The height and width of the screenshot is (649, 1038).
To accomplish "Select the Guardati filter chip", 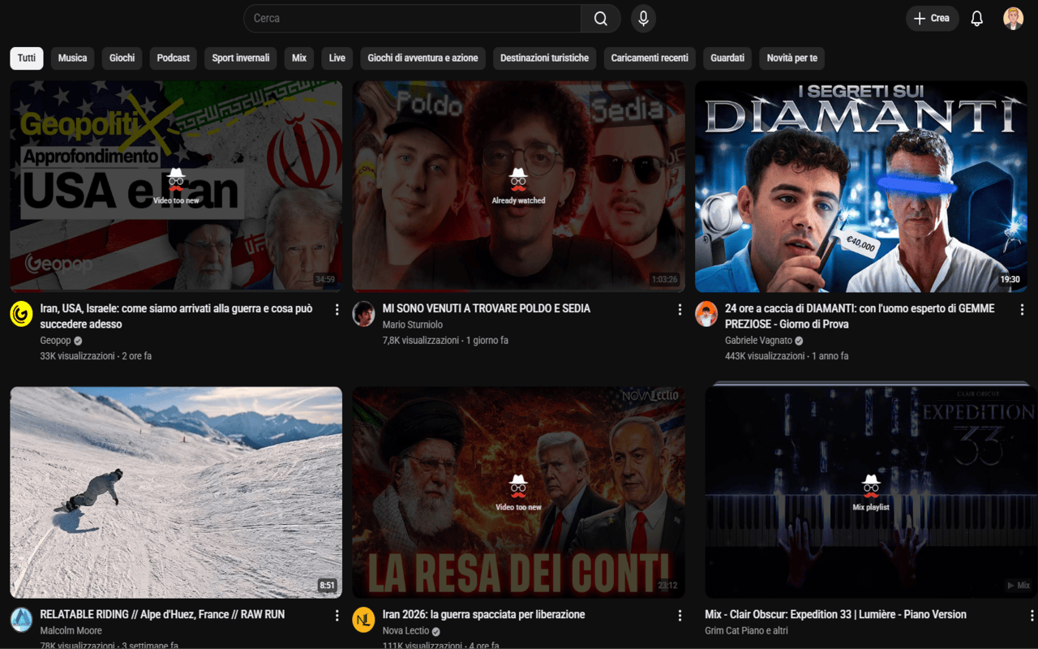I will pyautogui.click(x=727, y=58).
